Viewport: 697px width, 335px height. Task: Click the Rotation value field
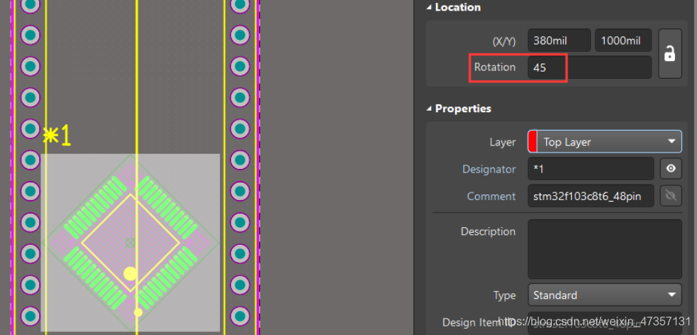(590, 67)
